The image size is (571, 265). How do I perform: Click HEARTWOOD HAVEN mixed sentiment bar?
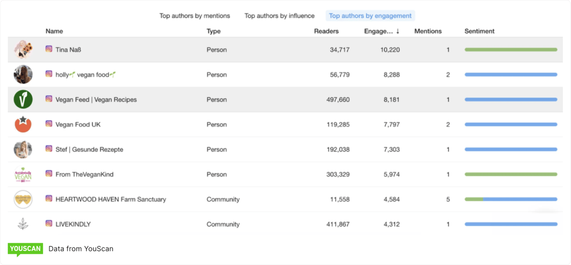pyautogui.click(x=511, y=199)
